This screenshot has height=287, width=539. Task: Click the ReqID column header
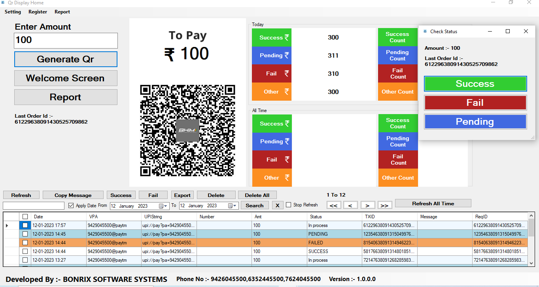coord(500,216)
